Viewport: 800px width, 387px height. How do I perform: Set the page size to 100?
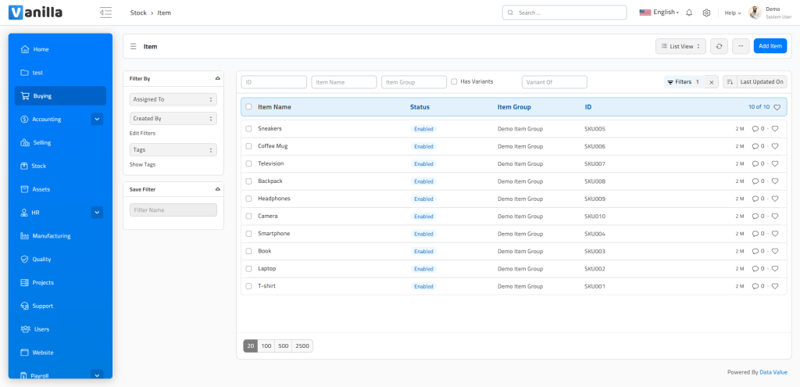266,346
